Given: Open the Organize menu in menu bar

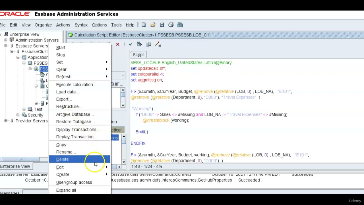Looking at the screenshot, I should [43, 25].
